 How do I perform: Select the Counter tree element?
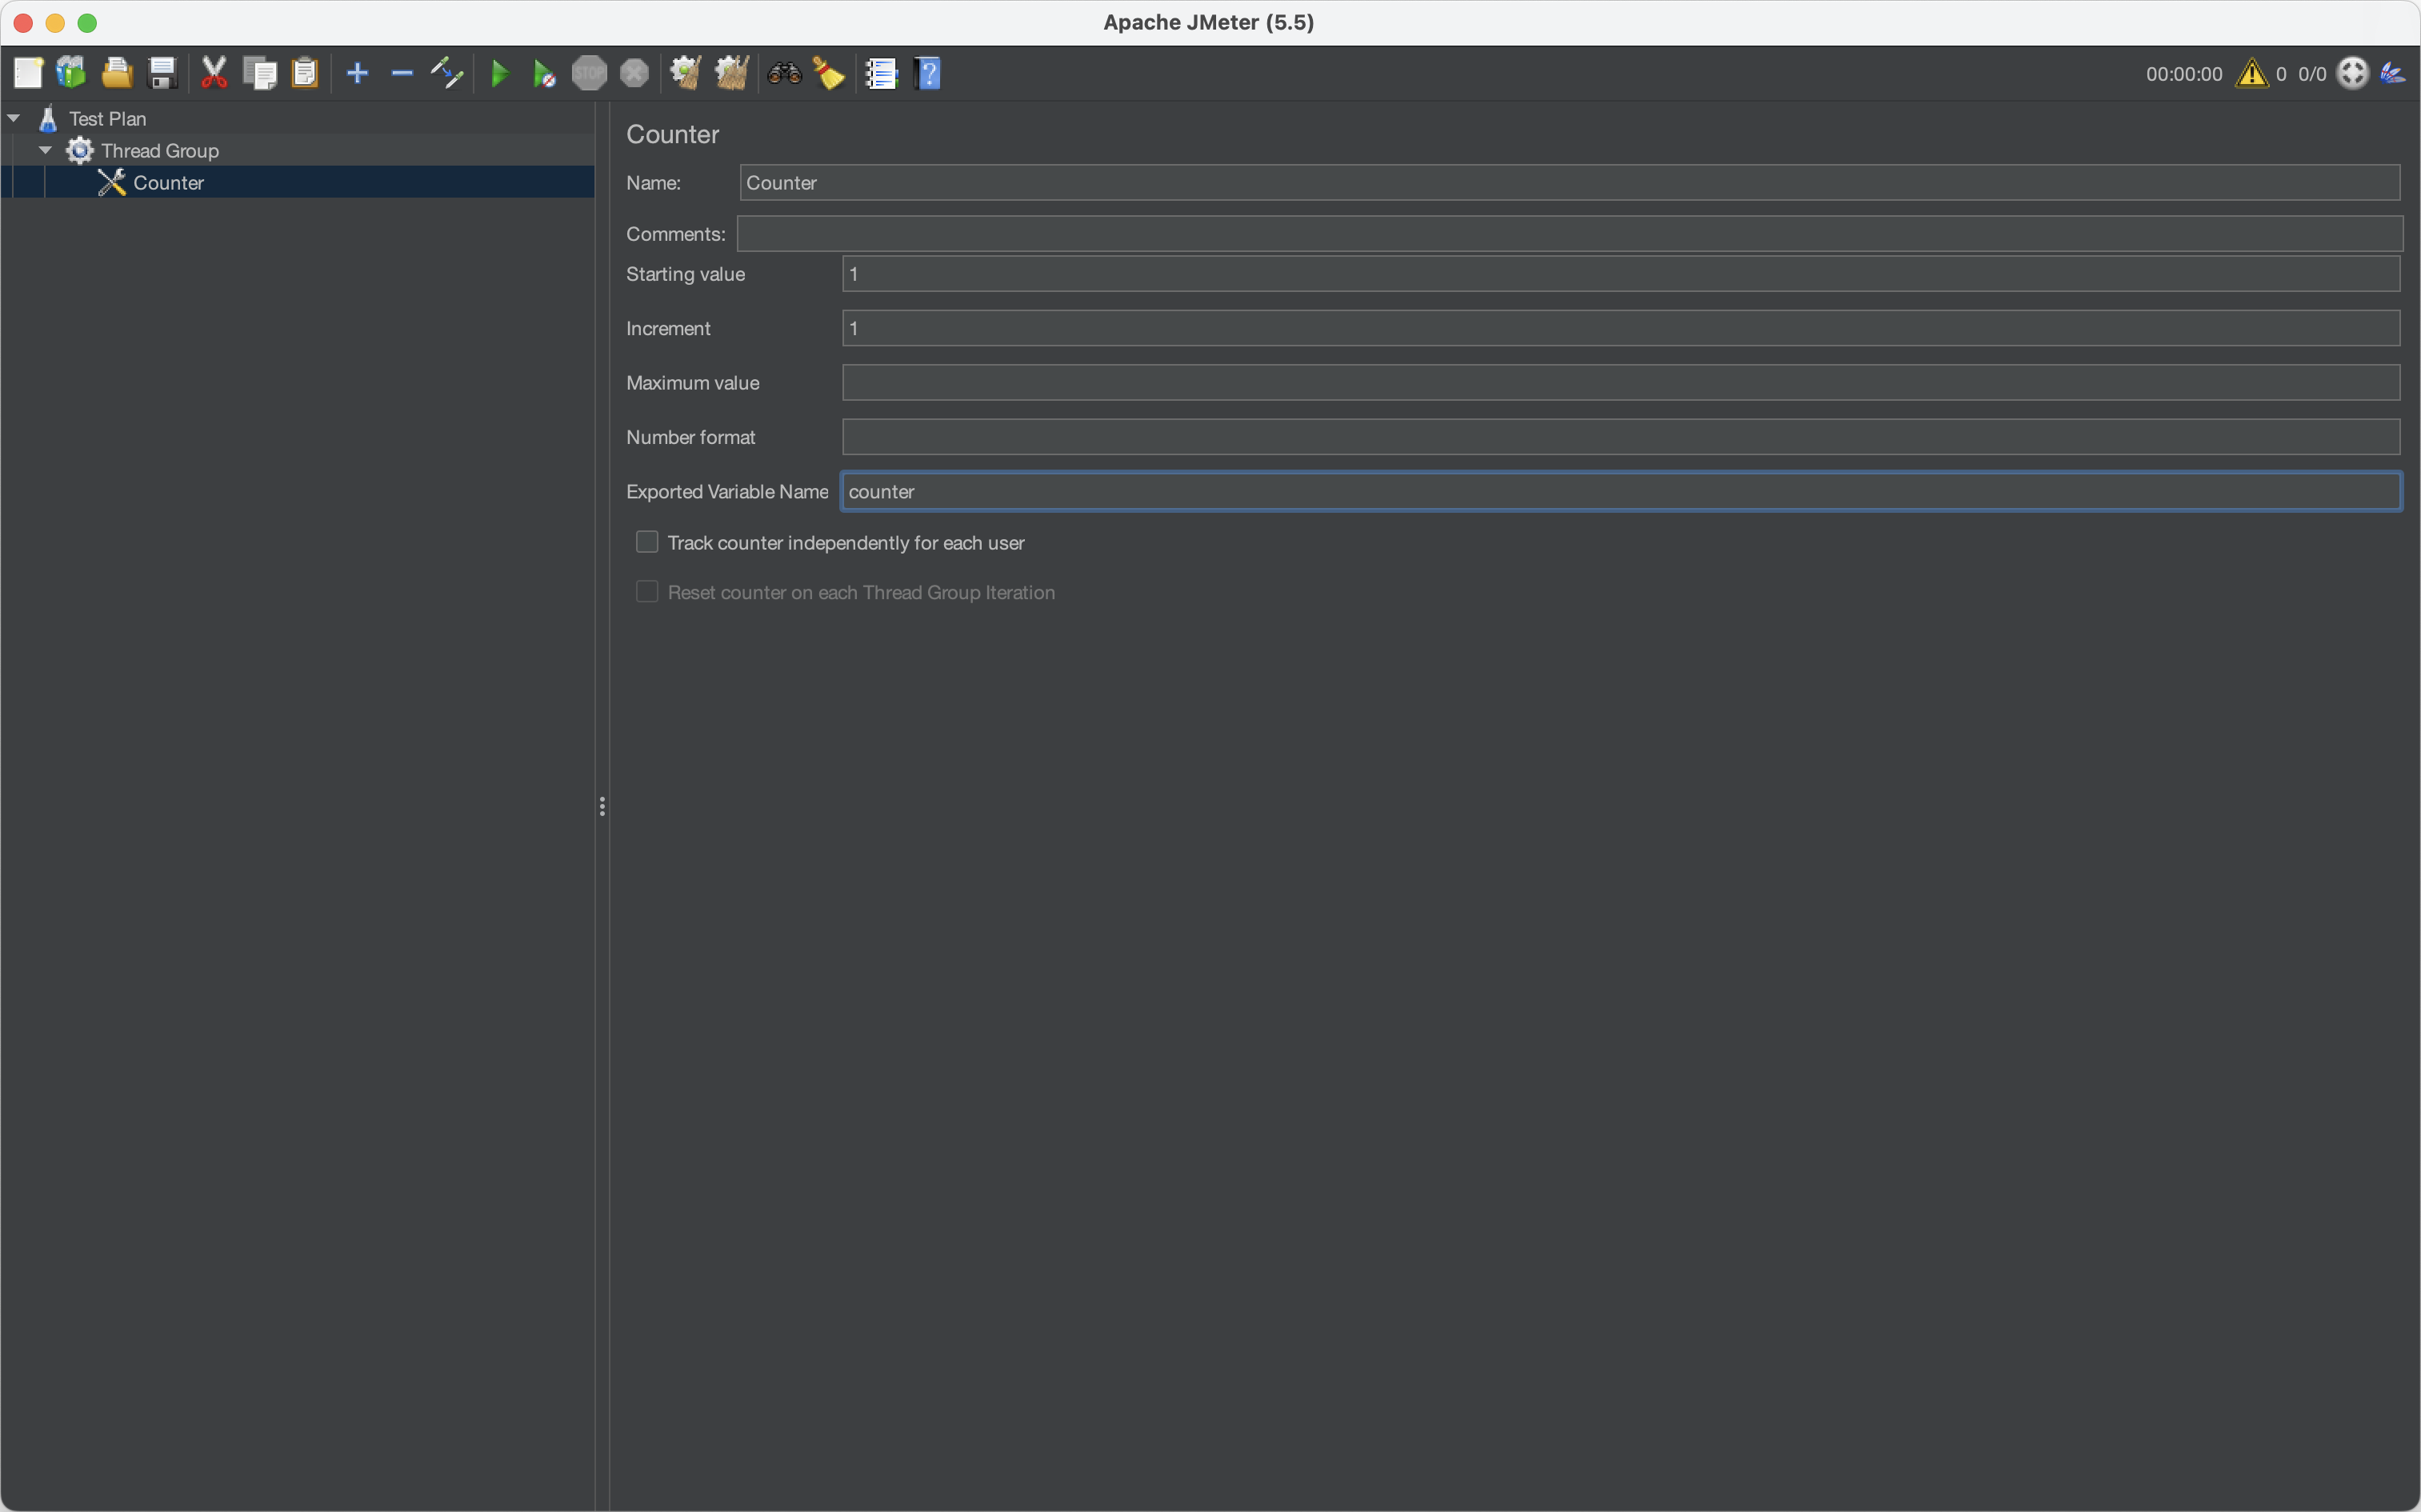coord(168,182)
